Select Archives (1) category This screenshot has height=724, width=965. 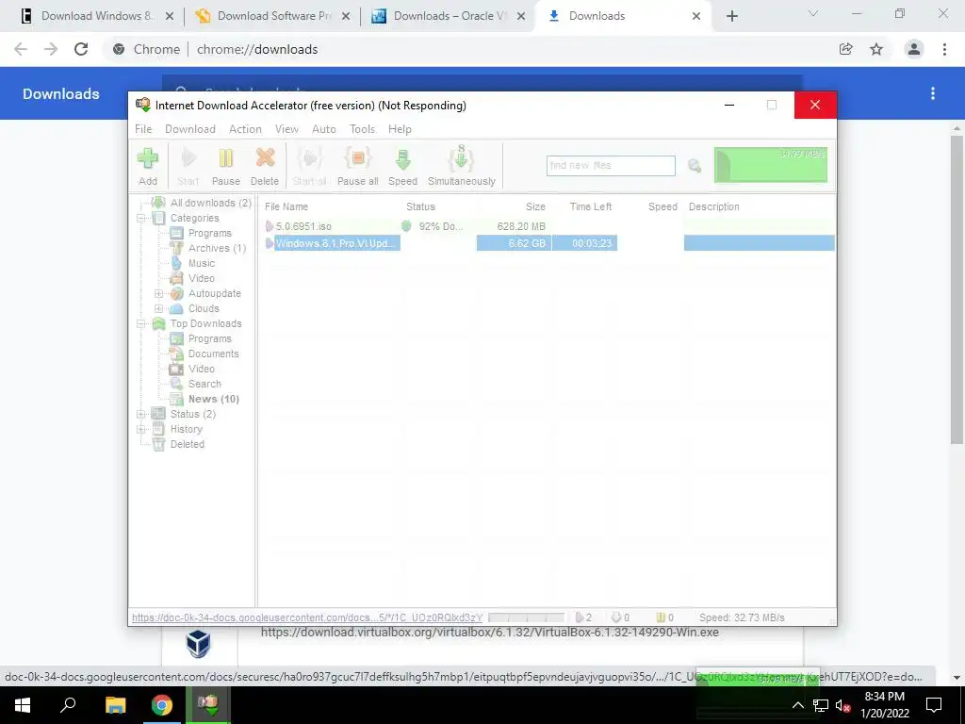pyautogui.click(x=217, y=248)
